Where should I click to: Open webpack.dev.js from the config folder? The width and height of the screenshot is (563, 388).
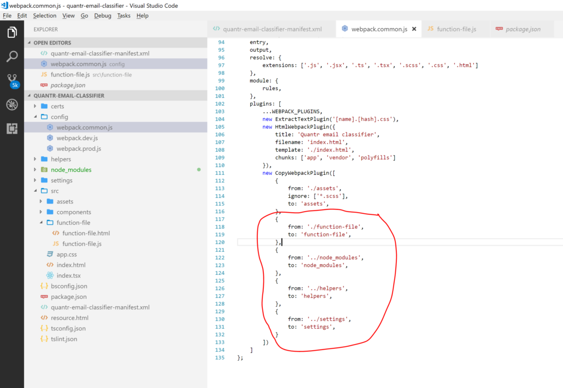(x=115, y=138)
